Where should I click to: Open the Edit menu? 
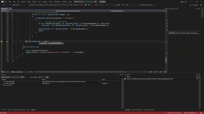coord(10,2)
